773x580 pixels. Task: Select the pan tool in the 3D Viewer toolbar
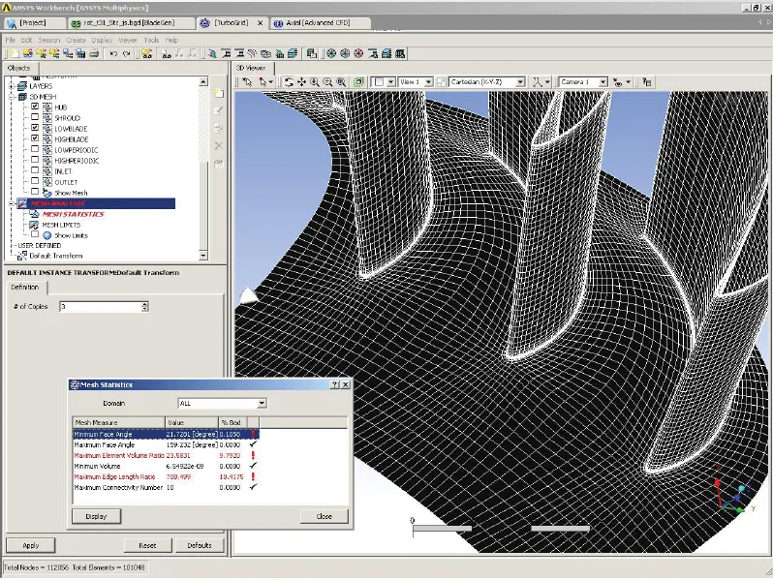pyautogui.click(x=301, y=82)
